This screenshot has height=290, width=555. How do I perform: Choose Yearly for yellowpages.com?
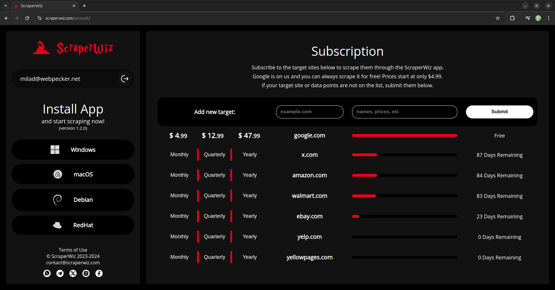point(250,257)
